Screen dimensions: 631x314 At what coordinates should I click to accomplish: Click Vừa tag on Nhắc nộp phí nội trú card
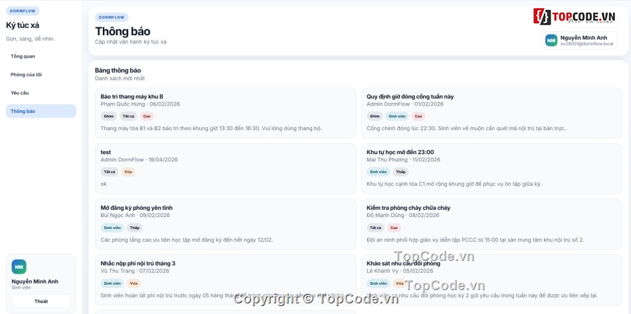134,283
